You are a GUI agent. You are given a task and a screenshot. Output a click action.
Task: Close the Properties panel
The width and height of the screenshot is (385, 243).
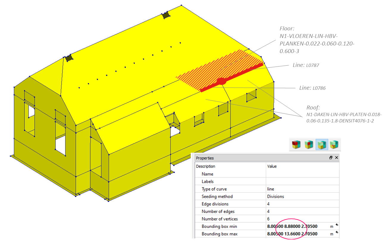coord(337,158)
